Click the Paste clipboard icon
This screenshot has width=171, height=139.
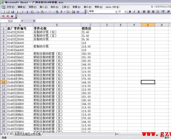42,12
